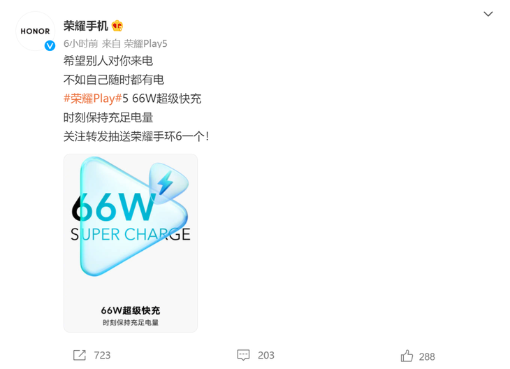The width and height of the screenshot is (510, 369).
Task: Click the 荣耀Play5 source link
Action: point(145,43)
